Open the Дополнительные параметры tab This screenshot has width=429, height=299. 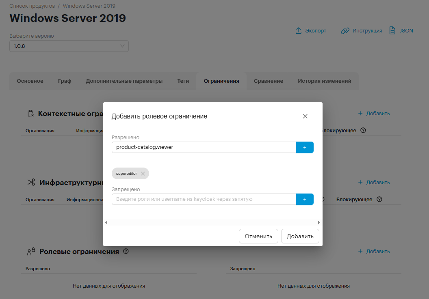[x=124, y=81]
